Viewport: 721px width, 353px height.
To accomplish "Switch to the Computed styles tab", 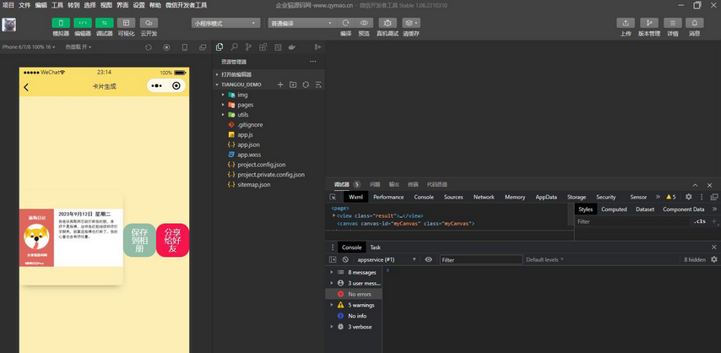I will (614, 209).
